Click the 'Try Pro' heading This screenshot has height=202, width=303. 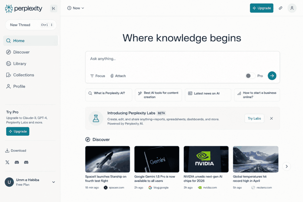tap(12, 112)
